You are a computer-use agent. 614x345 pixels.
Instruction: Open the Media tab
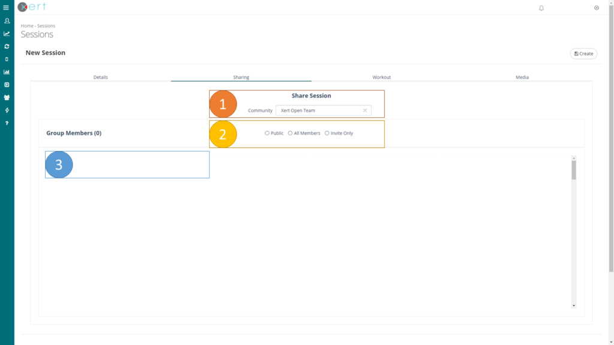pos(522,77)
